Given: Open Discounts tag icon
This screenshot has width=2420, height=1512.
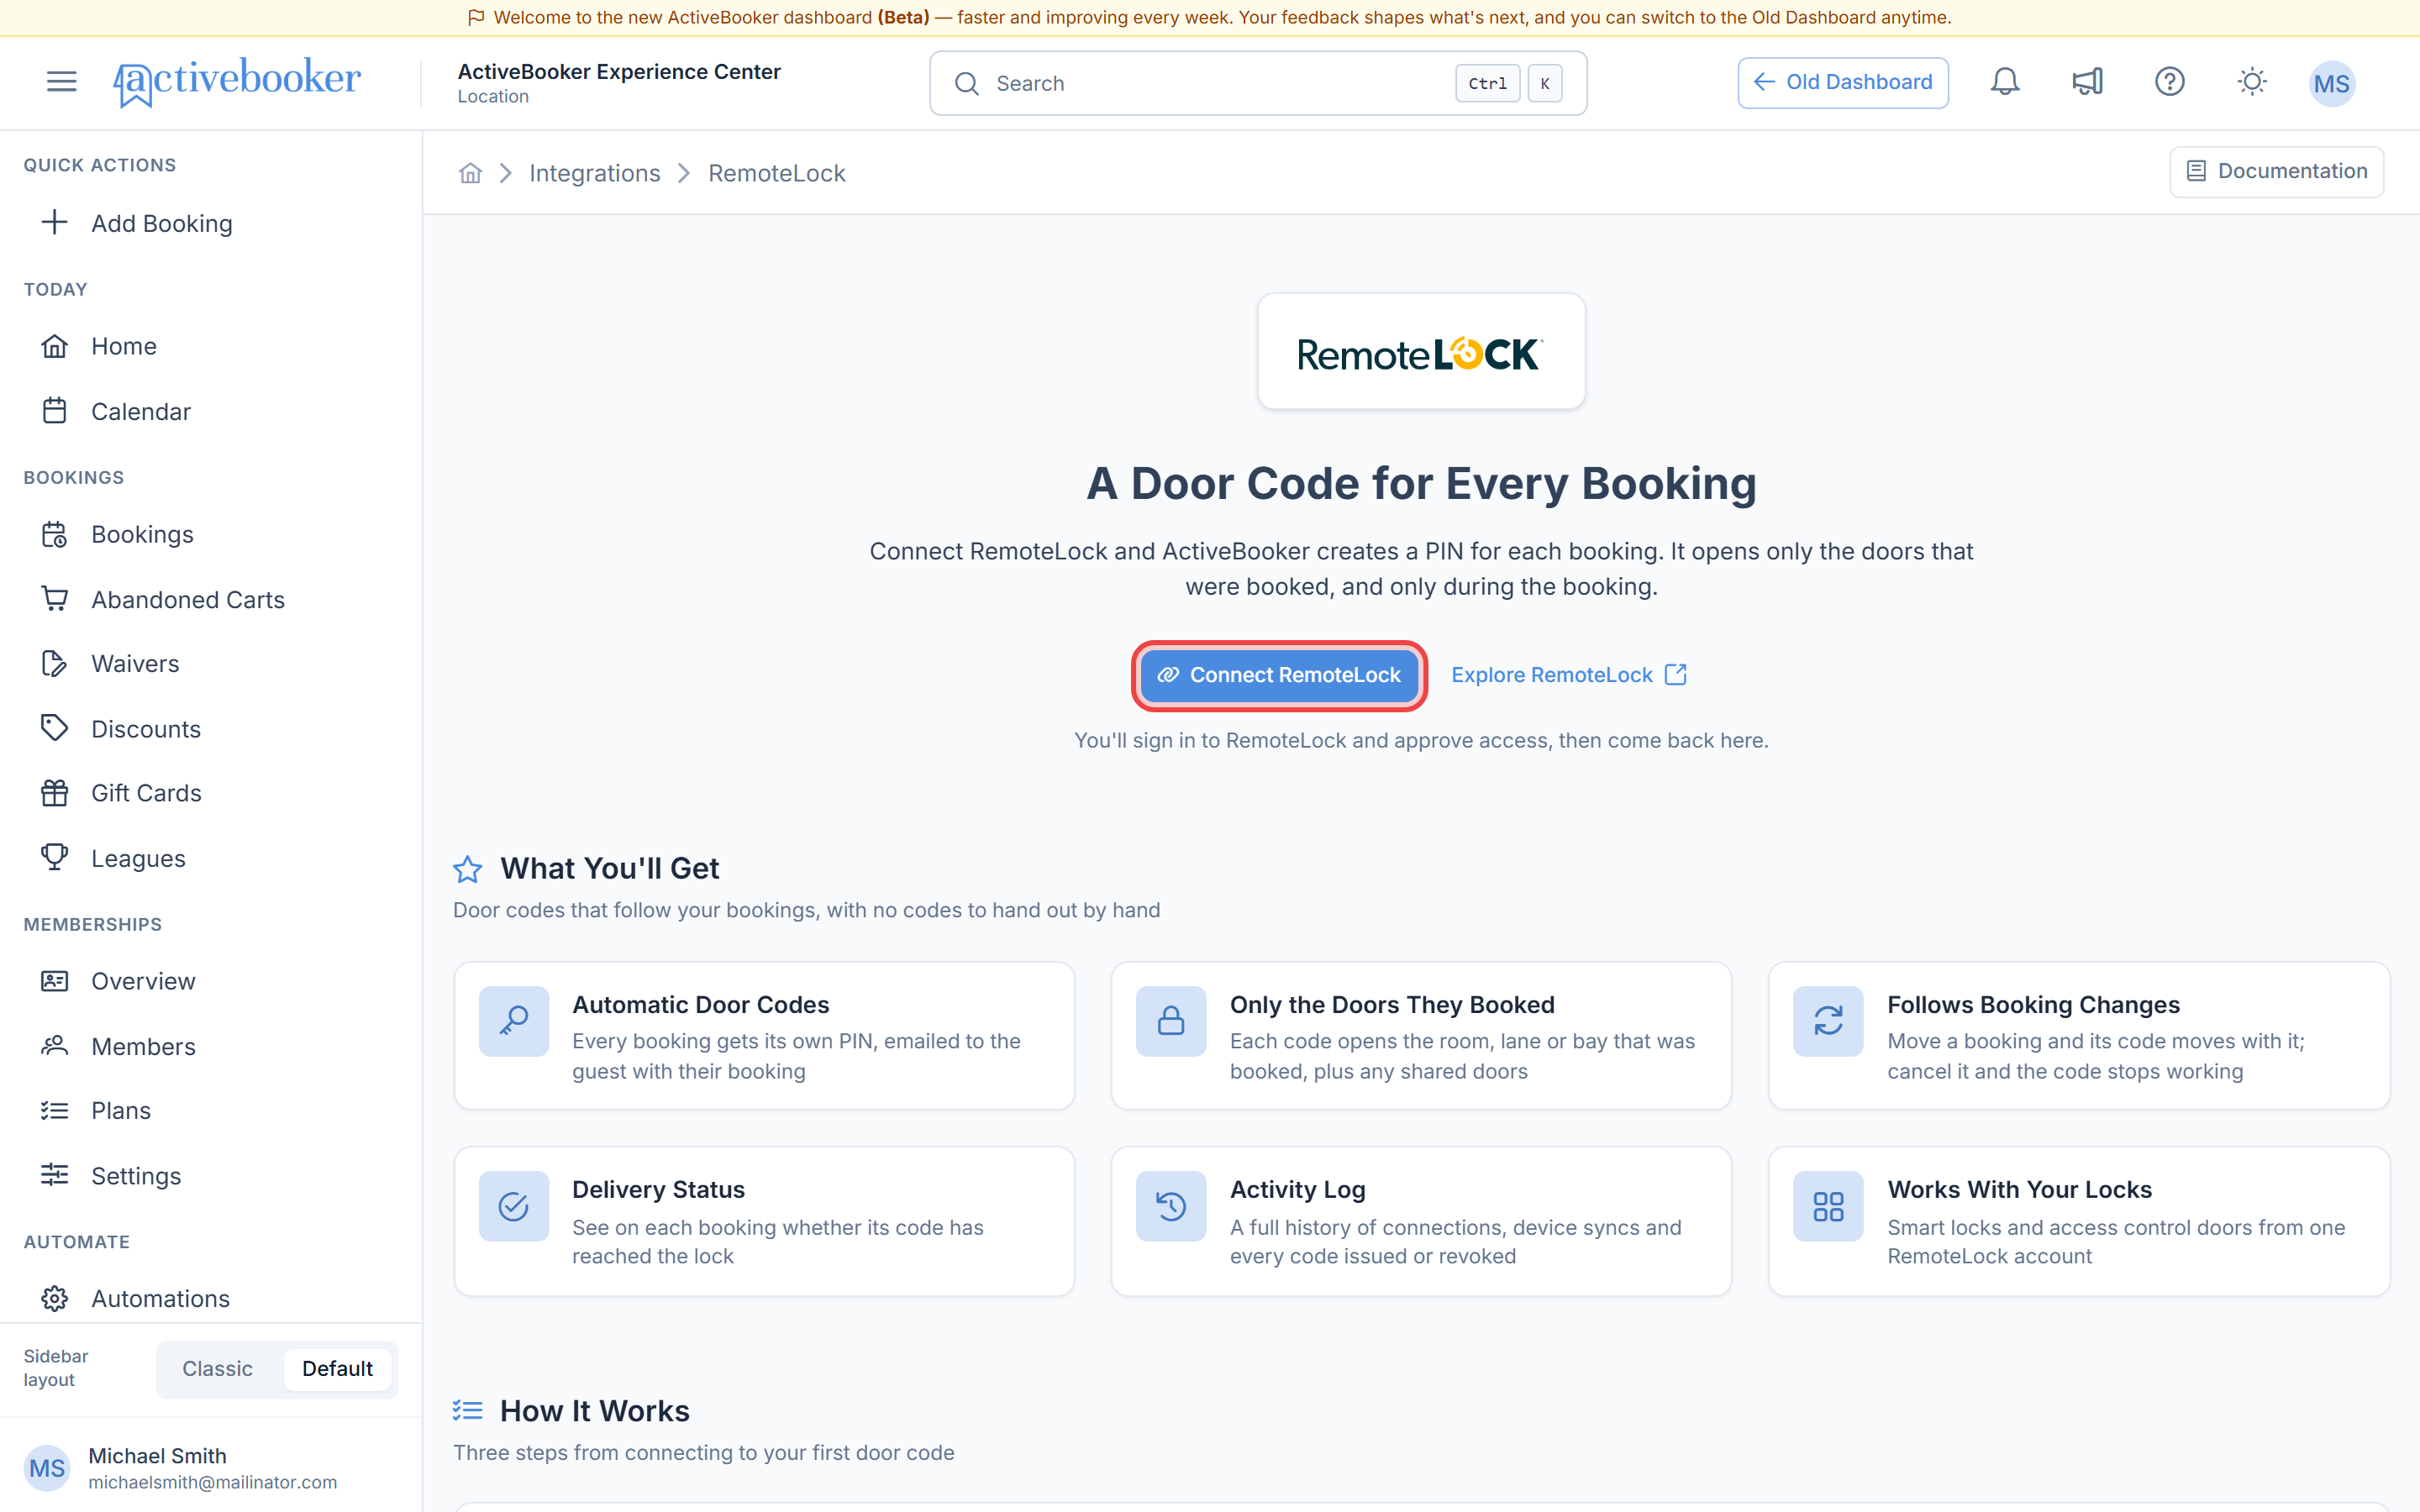Looking at the screenshot, I should [55, 728].
